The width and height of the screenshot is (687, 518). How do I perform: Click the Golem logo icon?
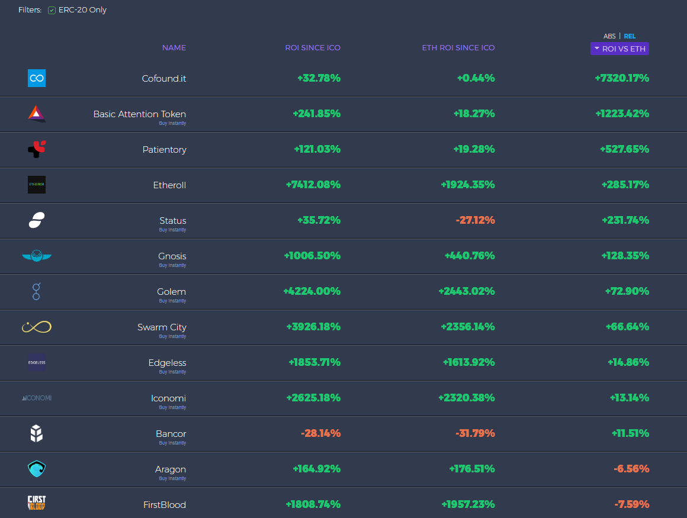point(36,291)
